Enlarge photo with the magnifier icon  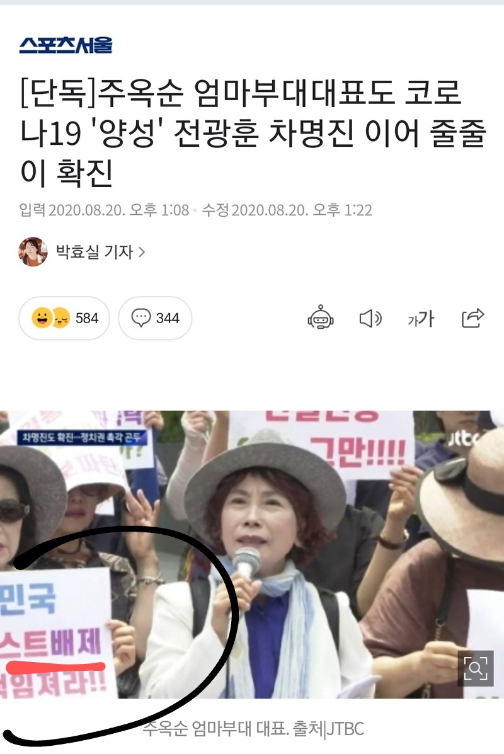pos(476,668)
